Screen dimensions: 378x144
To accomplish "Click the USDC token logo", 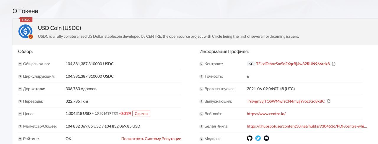I will pyautogui.click(x=25, y=32).
